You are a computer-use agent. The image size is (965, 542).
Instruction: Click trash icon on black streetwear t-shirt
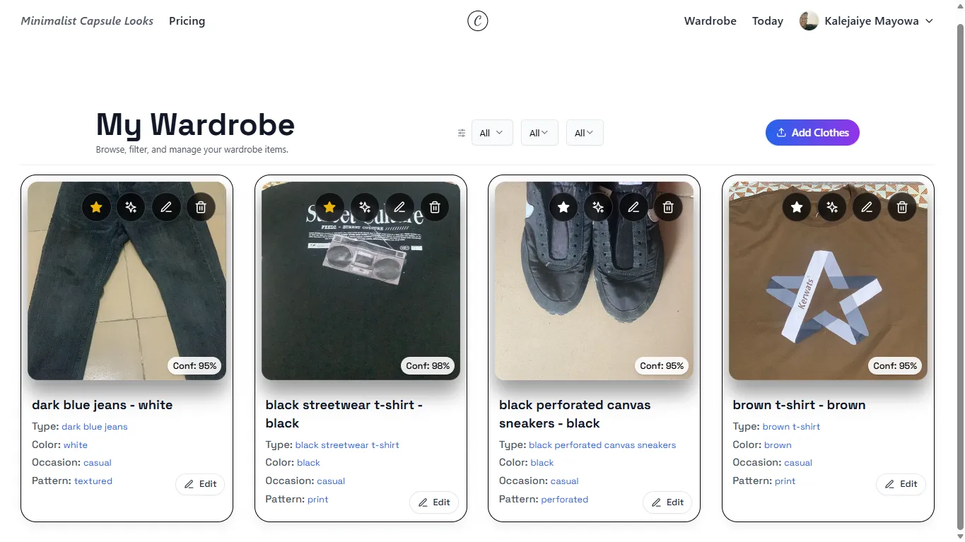point(435,207)
